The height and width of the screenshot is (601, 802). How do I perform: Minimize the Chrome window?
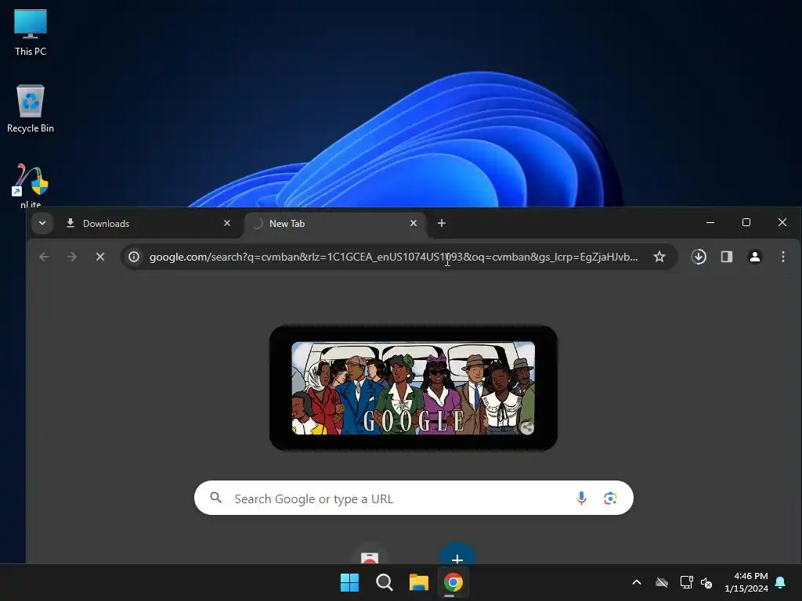click(710, 222)
